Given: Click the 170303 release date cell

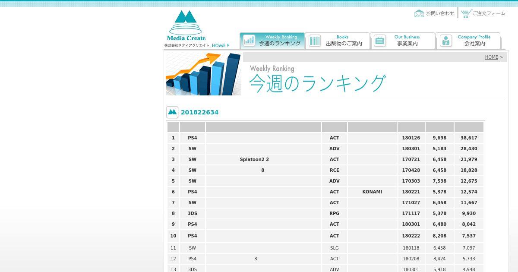Looking at the screenshot, I should click(411, 181).
